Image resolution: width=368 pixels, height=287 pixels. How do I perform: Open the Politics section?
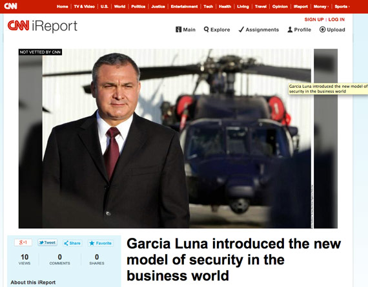tap(138, 6)
